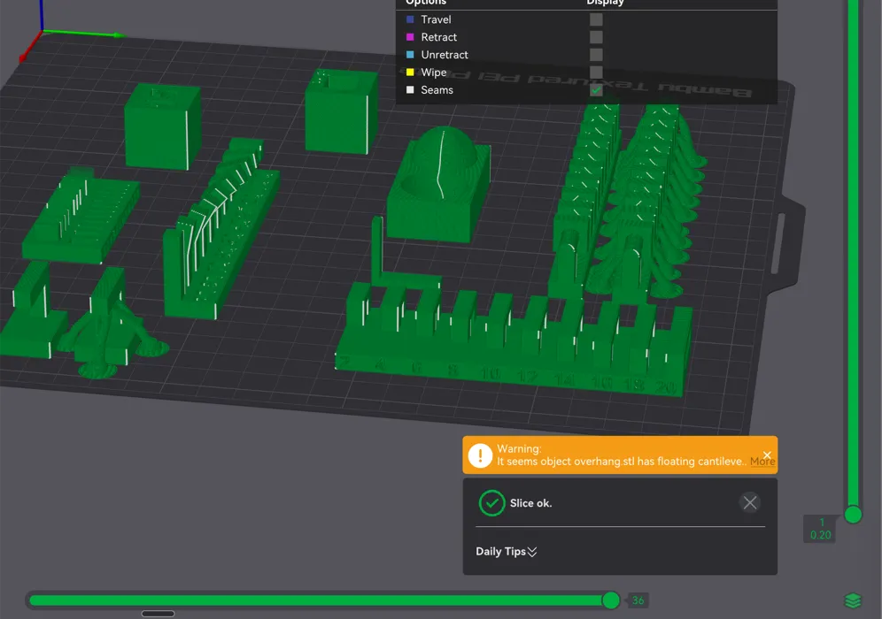This screenshot has width=882, height=619.
Task: Click the green vertical layer slider handle
Action: 853,514
